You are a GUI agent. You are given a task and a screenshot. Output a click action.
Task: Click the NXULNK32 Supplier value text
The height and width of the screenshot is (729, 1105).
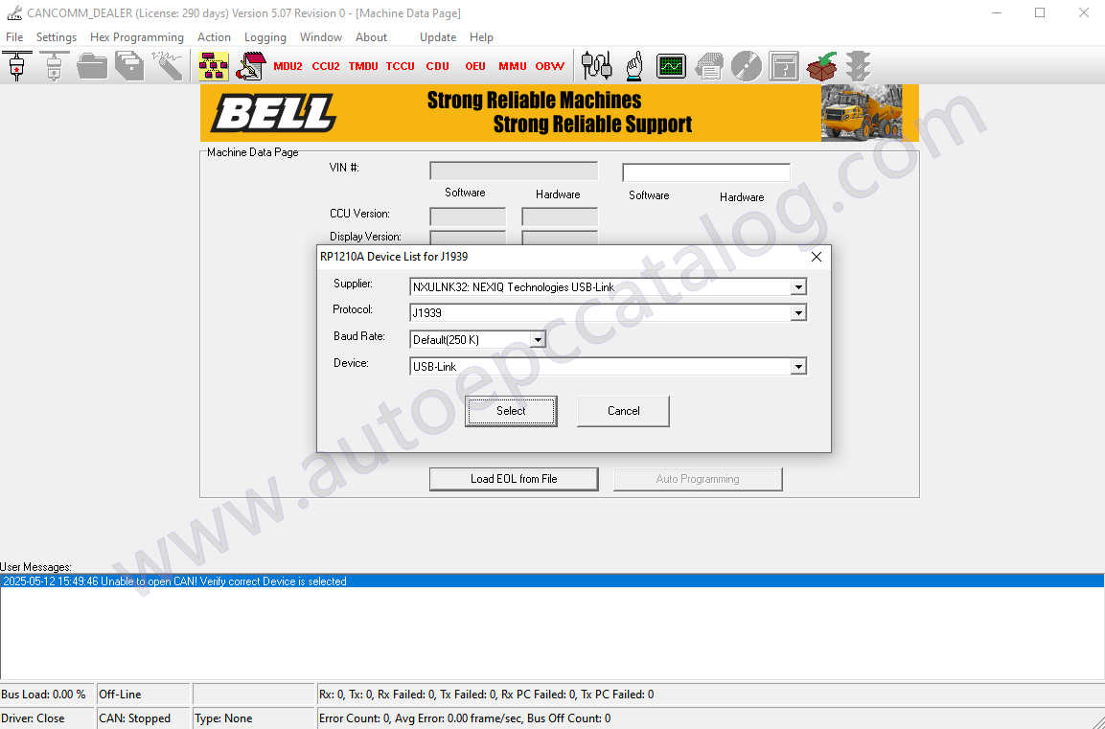click(513, 287)
